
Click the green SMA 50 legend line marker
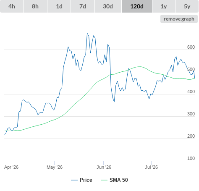(x=104, y=180)
